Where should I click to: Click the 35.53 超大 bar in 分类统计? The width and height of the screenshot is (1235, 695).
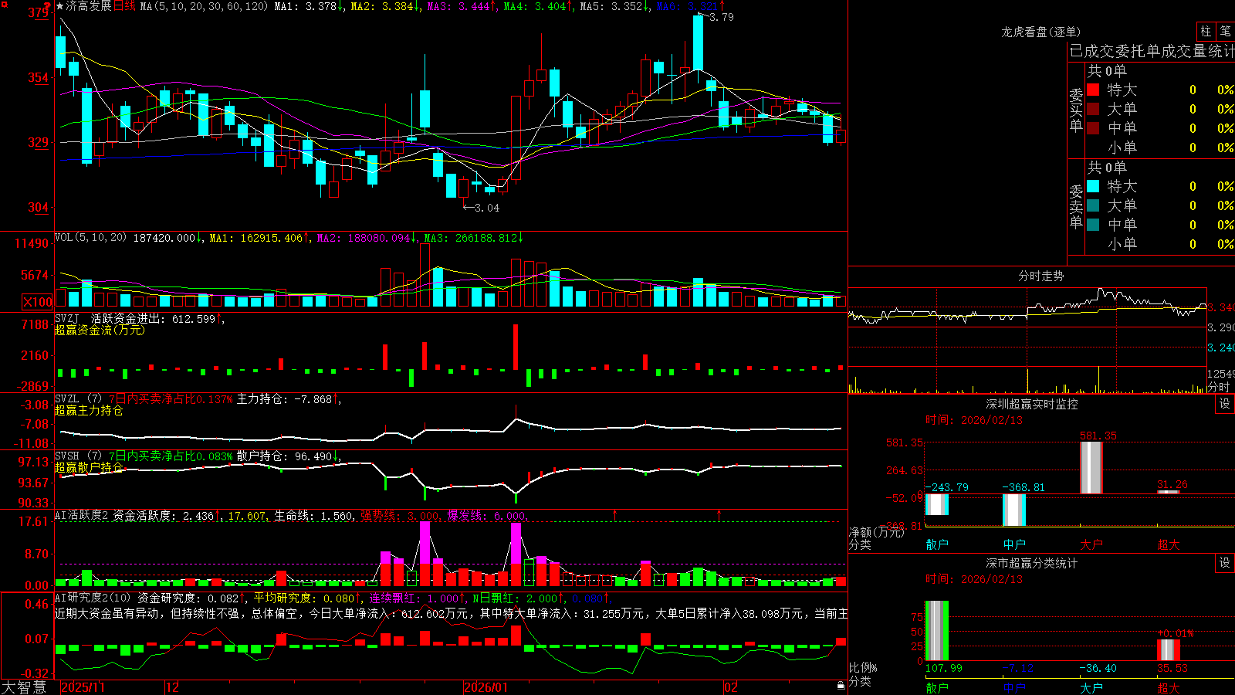pos(1169,650)
